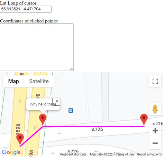The image size is (164, 159).
Task: Select the marker under the info window
Action: pyautogui.click(x=43, y=120)
